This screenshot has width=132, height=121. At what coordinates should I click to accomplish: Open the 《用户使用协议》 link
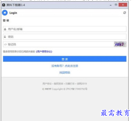click(x=44, y=52)
